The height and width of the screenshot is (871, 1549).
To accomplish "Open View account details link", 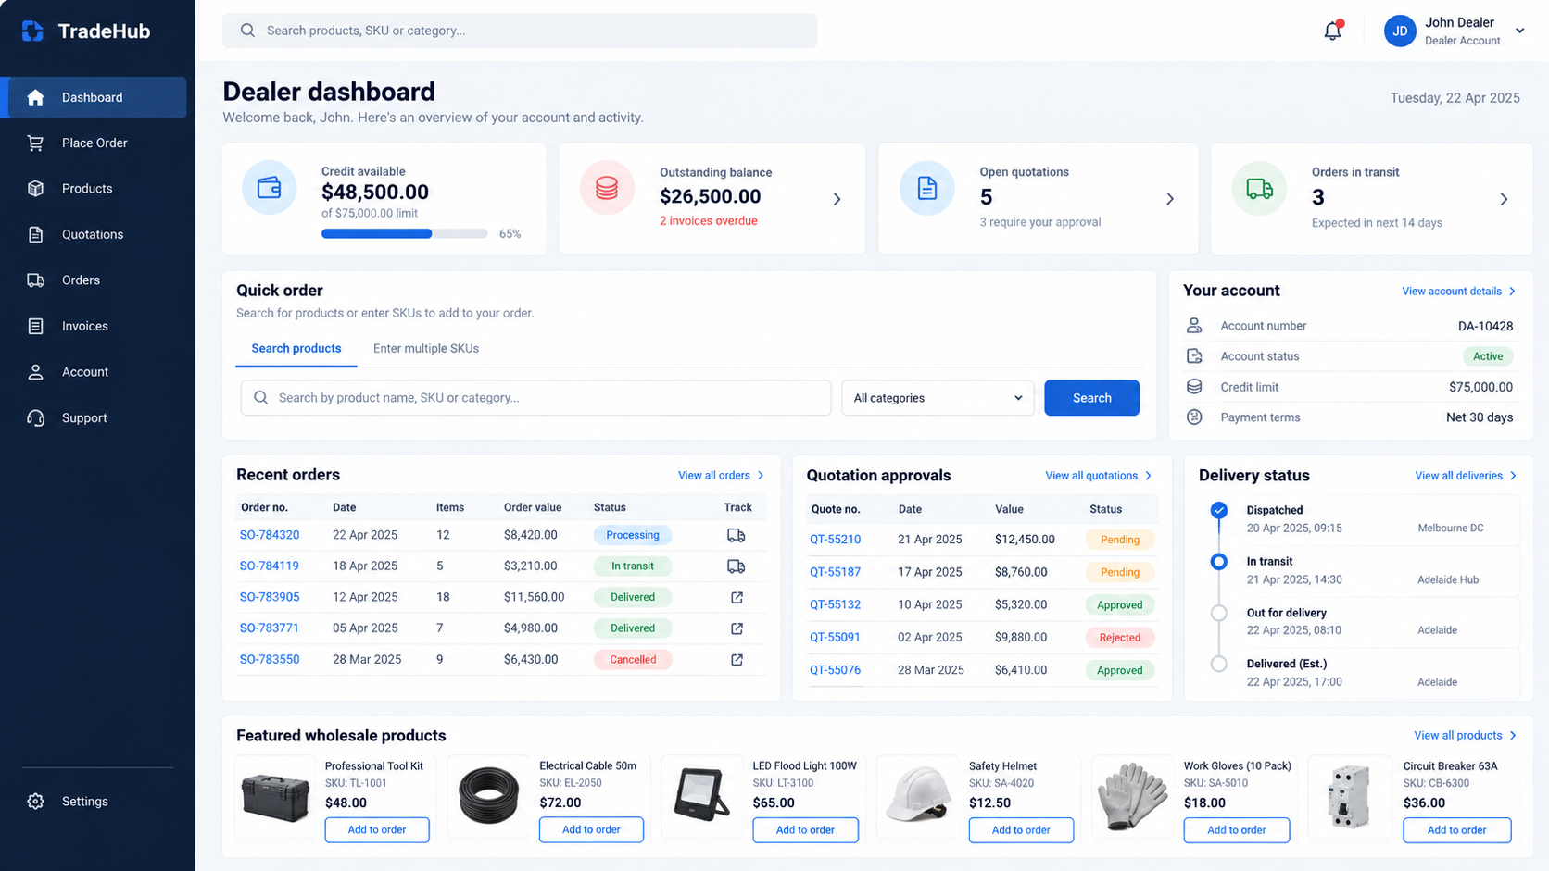I will (1459, 291).
